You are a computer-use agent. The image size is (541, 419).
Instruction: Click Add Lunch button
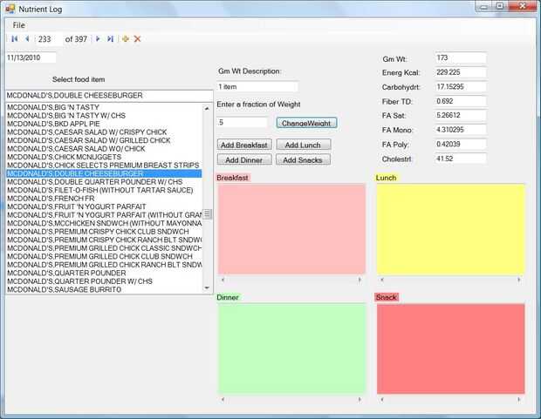[x=303, y=145]
